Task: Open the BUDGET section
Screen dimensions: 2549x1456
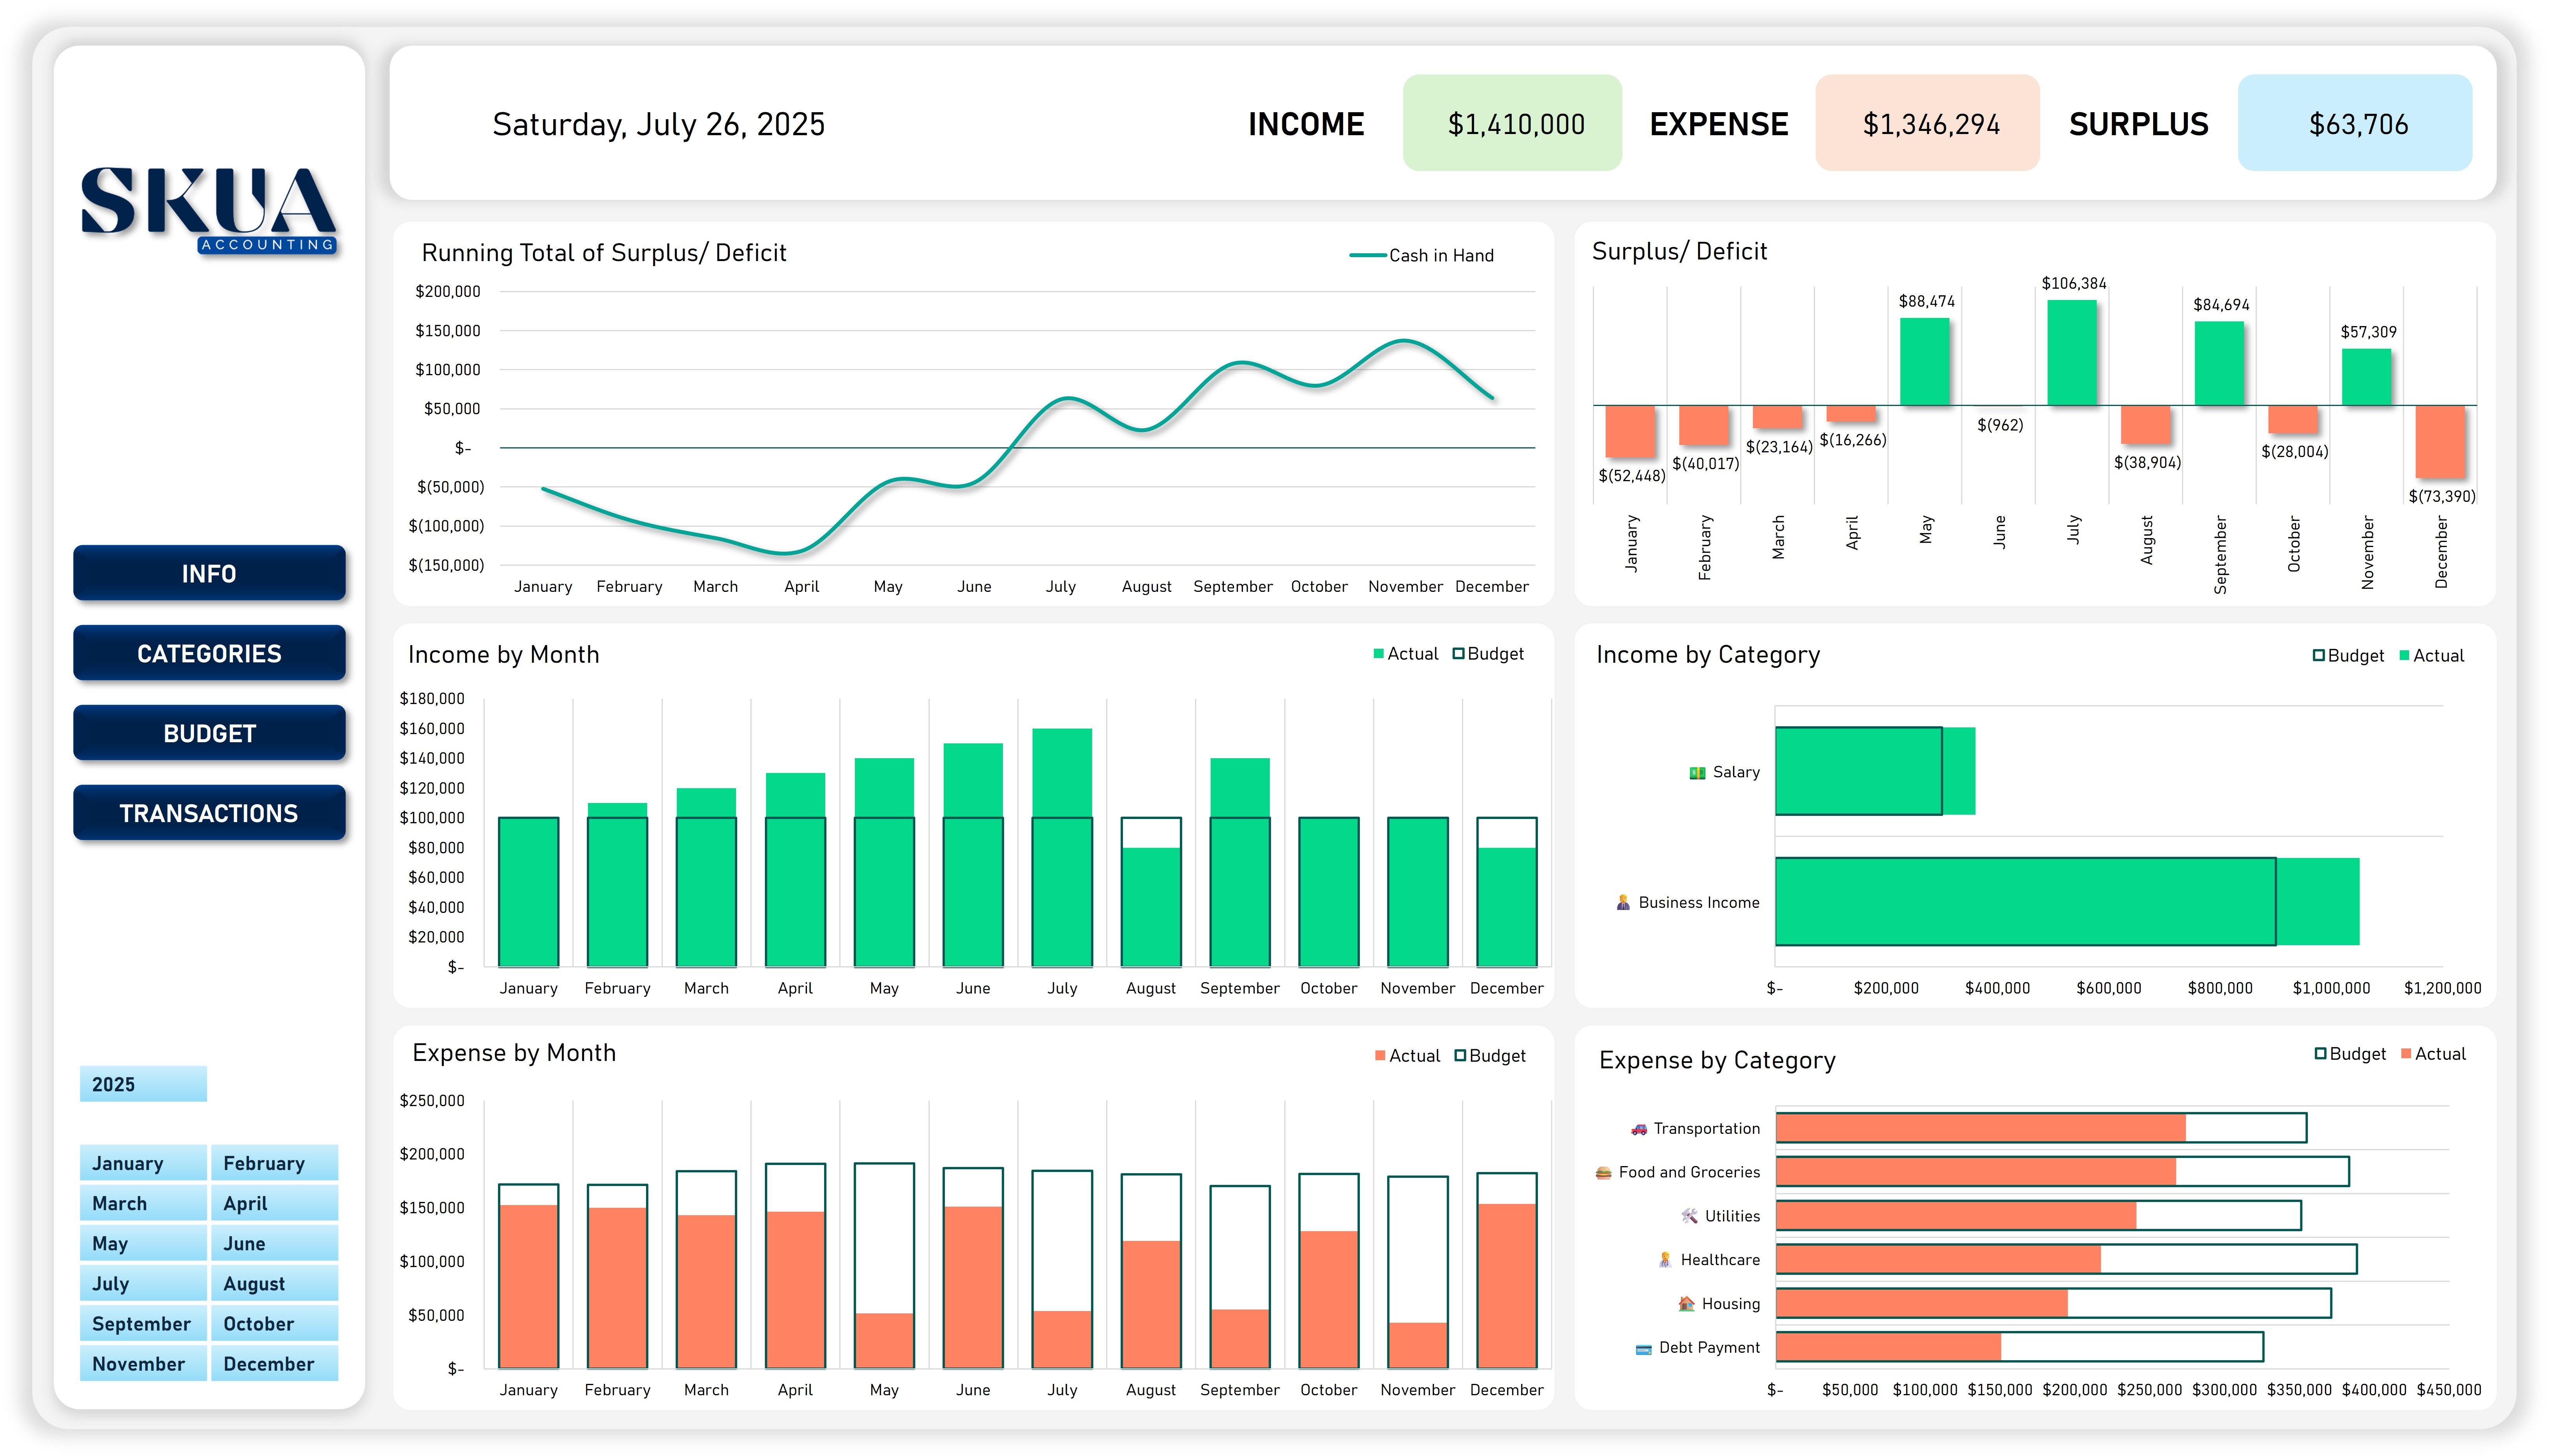Action: point(209,733)
